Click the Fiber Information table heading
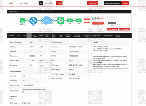146x106 pixels. [x=16, y=42]
